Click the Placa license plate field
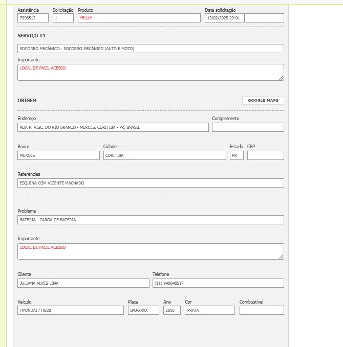 point(143,310)
